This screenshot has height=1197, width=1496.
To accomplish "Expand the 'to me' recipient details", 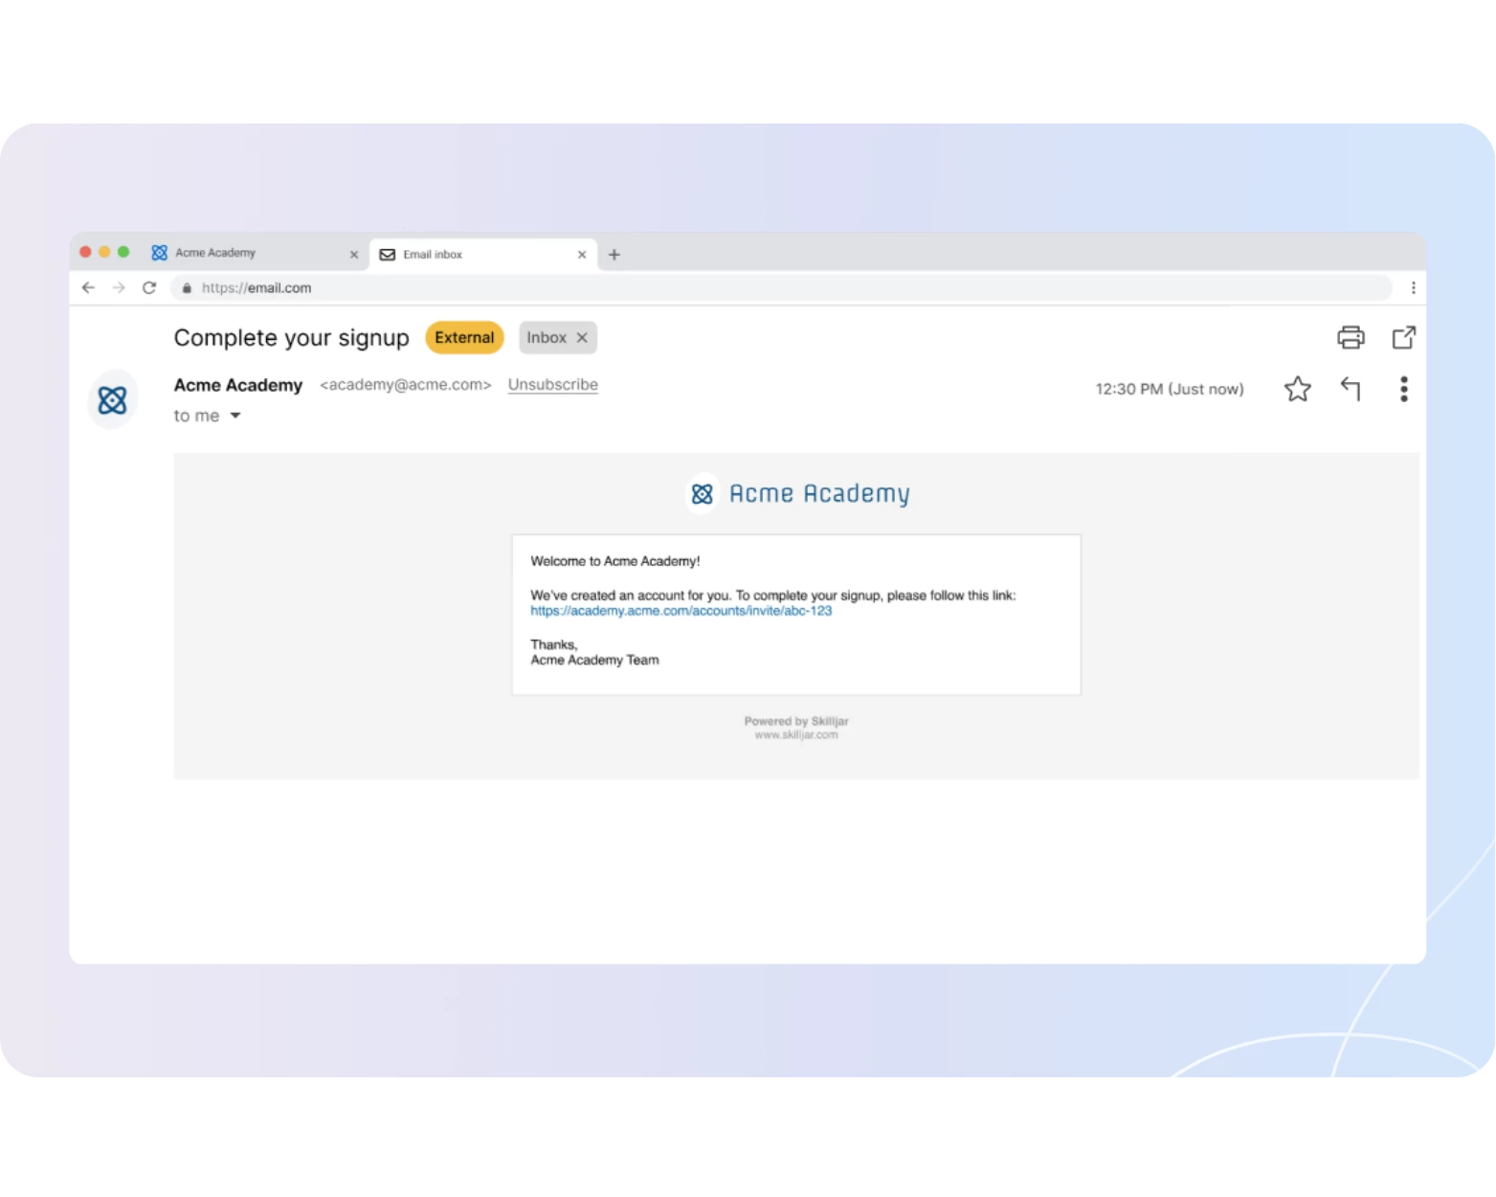I will tap(235, 416).
